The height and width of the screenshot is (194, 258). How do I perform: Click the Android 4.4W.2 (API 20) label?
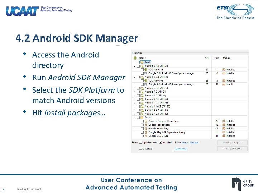(157, 106)
